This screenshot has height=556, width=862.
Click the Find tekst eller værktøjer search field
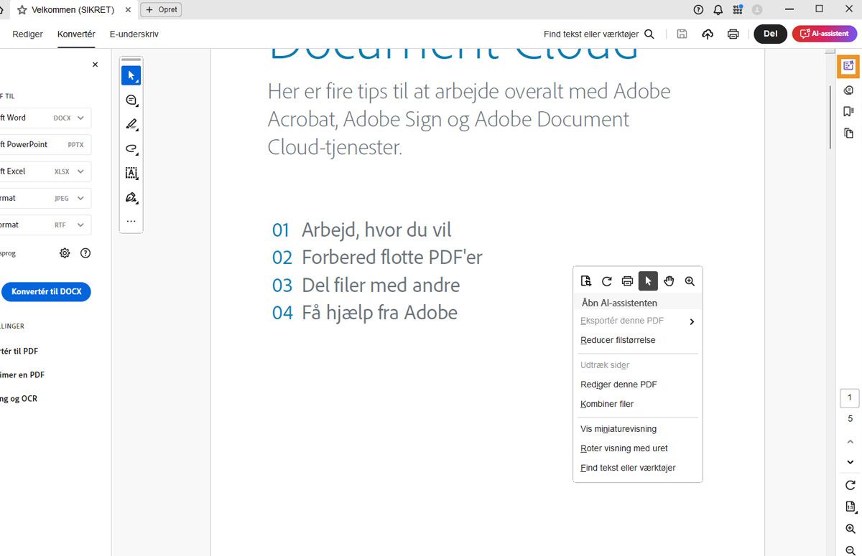click(x=598, y=34)
